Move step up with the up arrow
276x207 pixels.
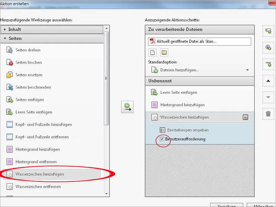click(x=268, y=81)
